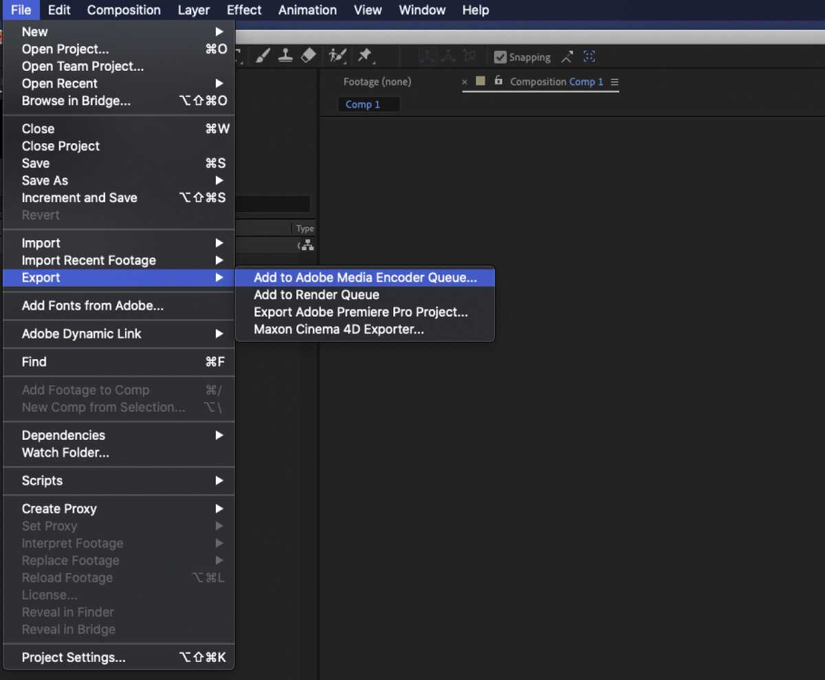This screenshot has width=825, height=680.
Task: Click the Project panel search field
Action: click(273, 204)
